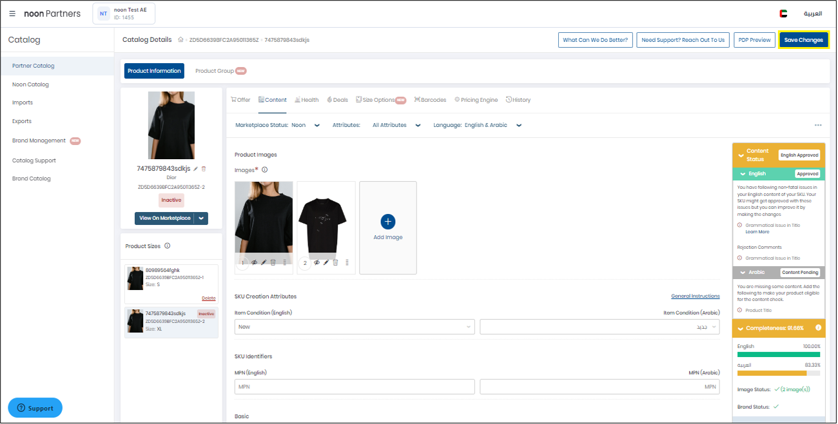Click the trash icon next to SKU 7475879843sdkjs
The width and height of the screenshot is (838, 424).
(204, 169)
